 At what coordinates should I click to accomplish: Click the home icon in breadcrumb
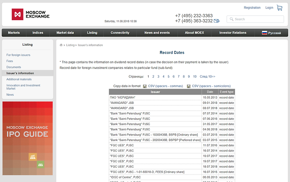pyautogui.click(x=61, y=45)
